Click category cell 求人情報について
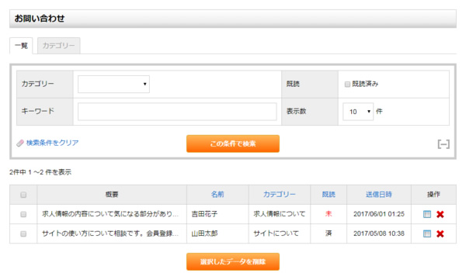 [279, 214]
